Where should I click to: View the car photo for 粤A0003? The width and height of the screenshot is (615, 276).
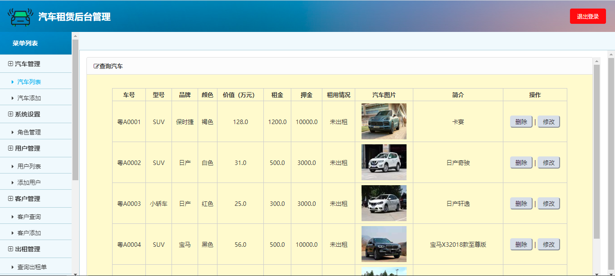point(384,203)
